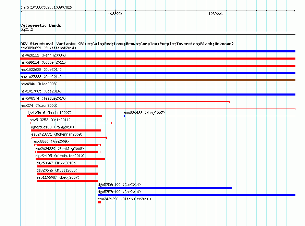The height and width of the screenshot is (226, 305).
Task: Select esv2421390 (Altshuler2010) label
Action: 124,199
